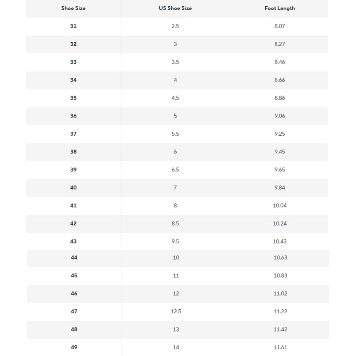Click shoe size 46 row label

74,294
